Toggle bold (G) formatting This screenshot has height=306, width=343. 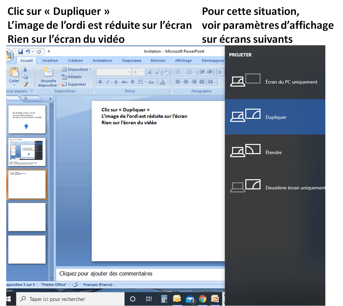[100, 82]
